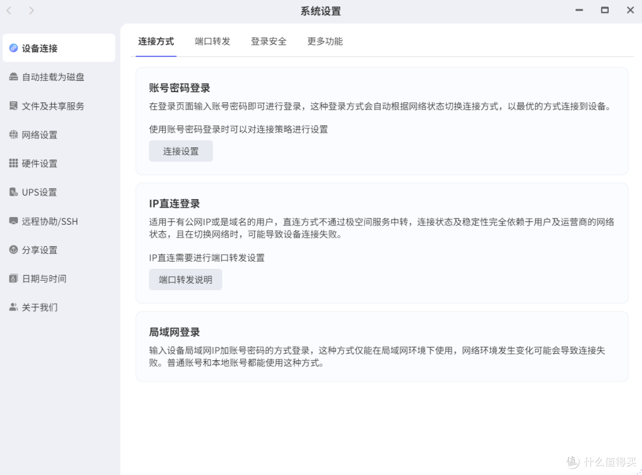
Task: Open 远程协助/SSH label in sidebar
Action: [50, 221]
